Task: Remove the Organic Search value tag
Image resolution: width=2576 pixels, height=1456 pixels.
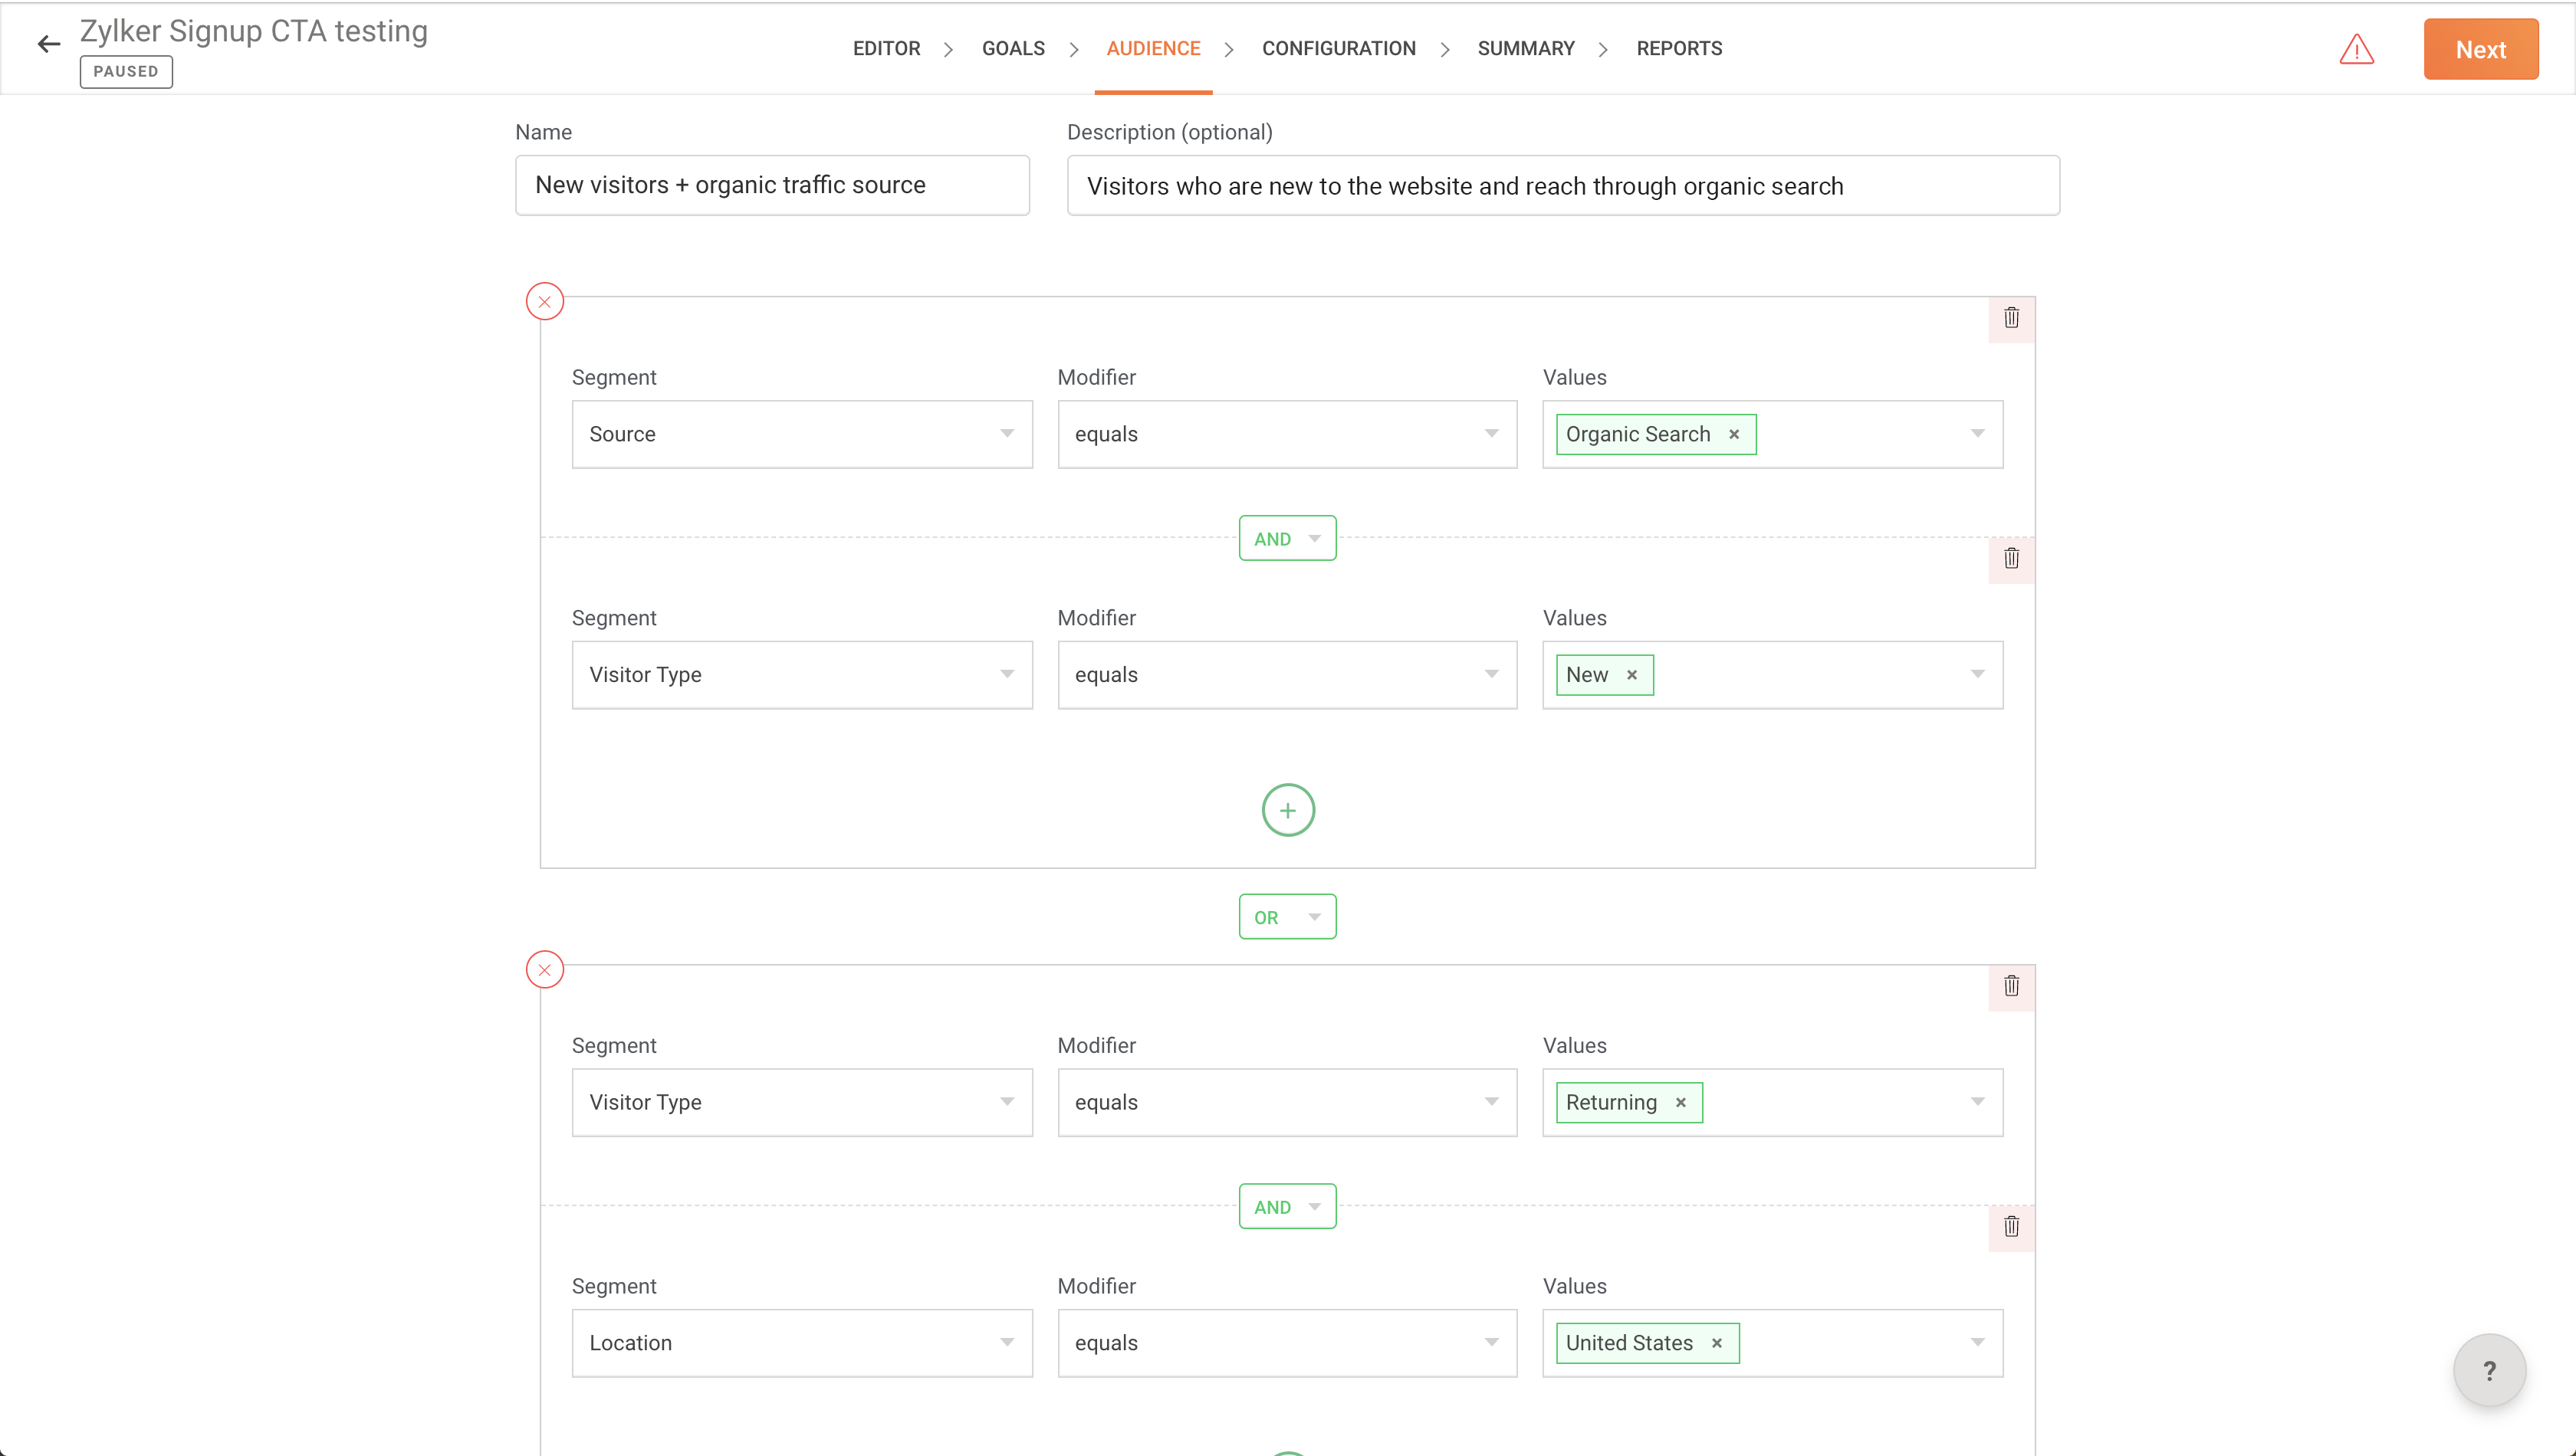Action: click(x=1735, y=434)
